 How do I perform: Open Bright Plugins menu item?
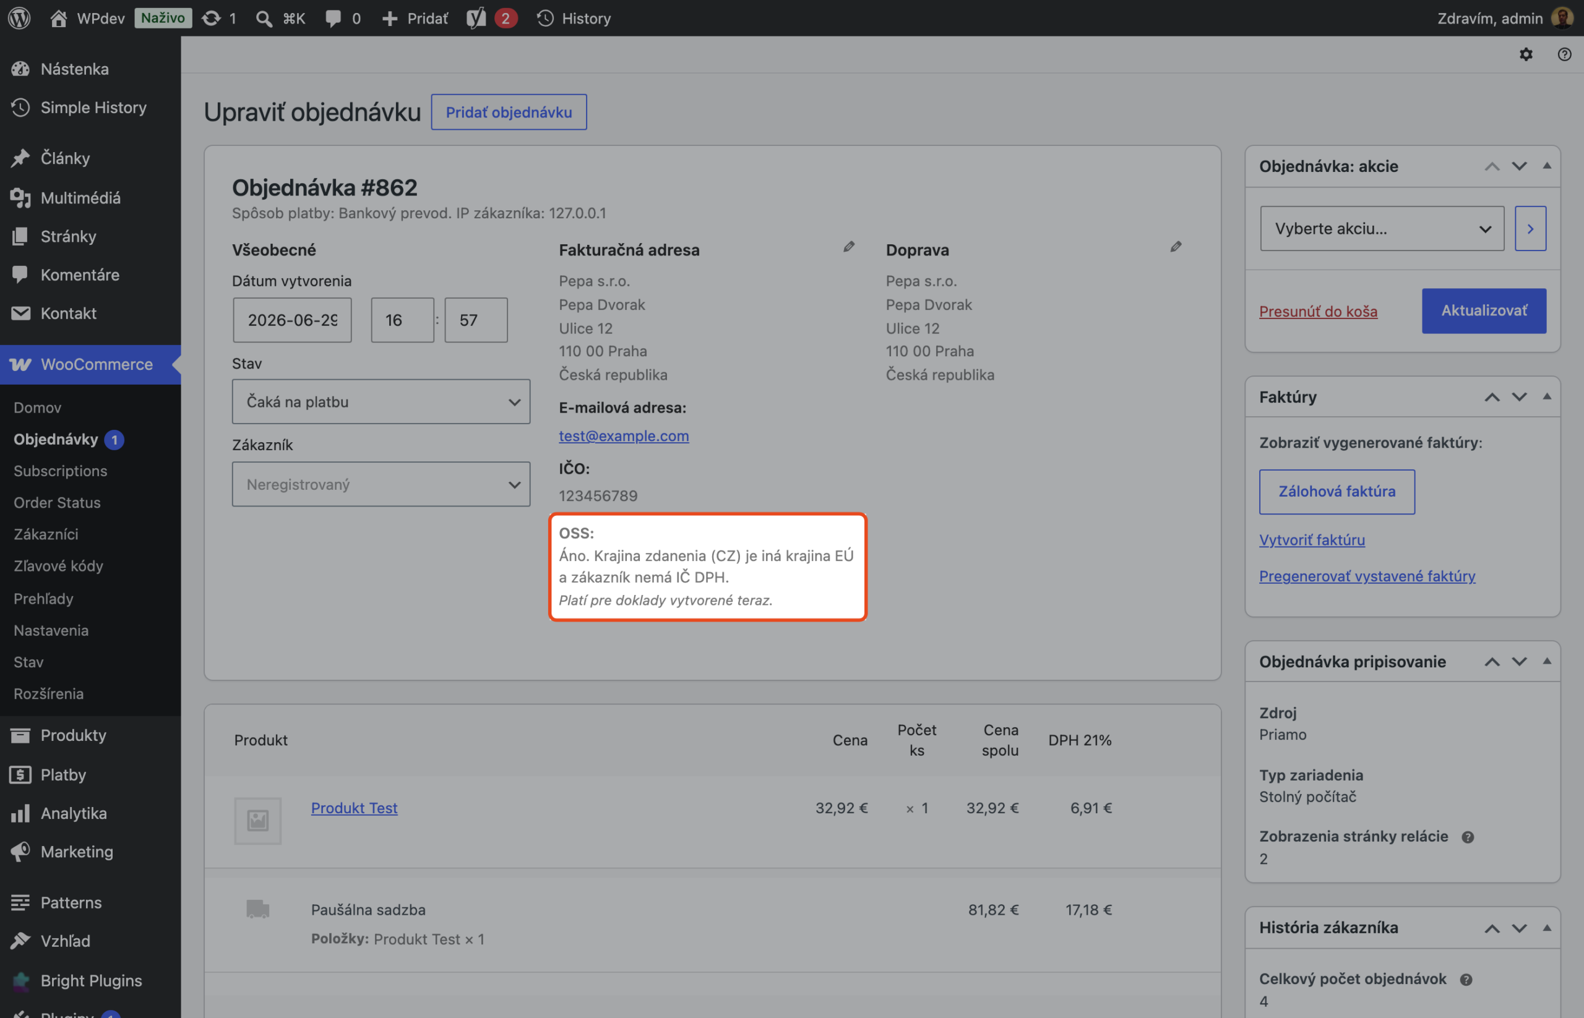click(90, 980)
